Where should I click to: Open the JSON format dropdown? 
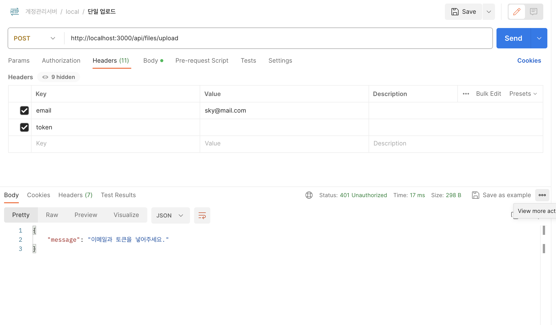click(x=170, y=215)
